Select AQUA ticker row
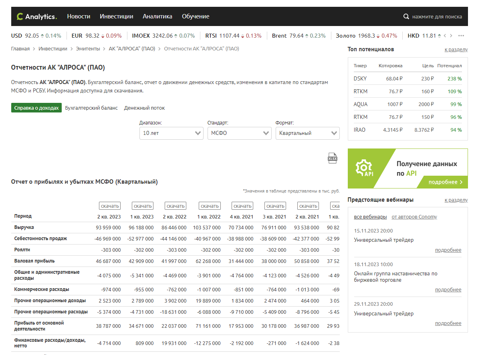The height and width of the screenshot is (355, 478). 407,104
